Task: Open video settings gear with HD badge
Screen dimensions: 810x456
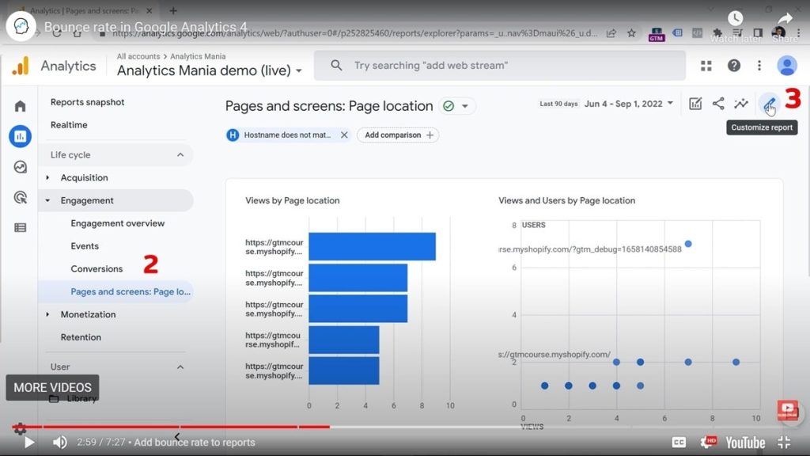Action: [x=708, y=442]
